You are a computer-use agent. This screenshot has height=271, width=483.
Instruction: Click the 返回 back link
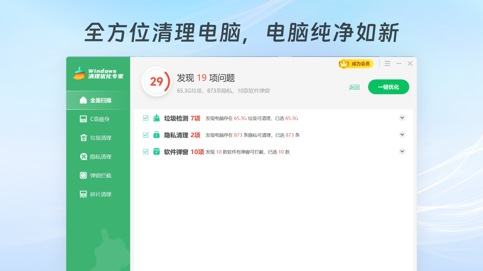354,87
